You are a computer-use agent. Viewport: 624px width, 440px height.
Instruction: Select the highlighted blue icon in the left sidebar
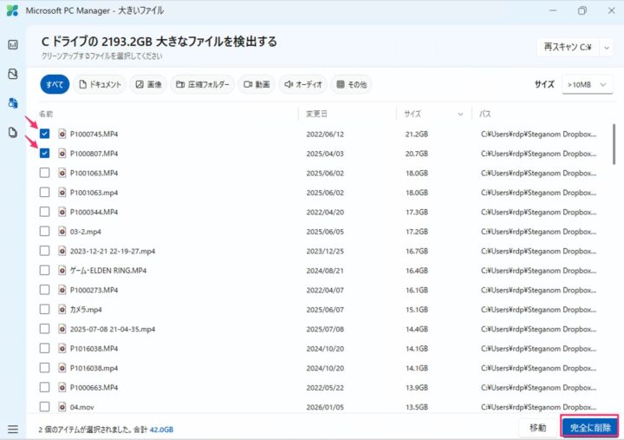(x=12, y=103)
